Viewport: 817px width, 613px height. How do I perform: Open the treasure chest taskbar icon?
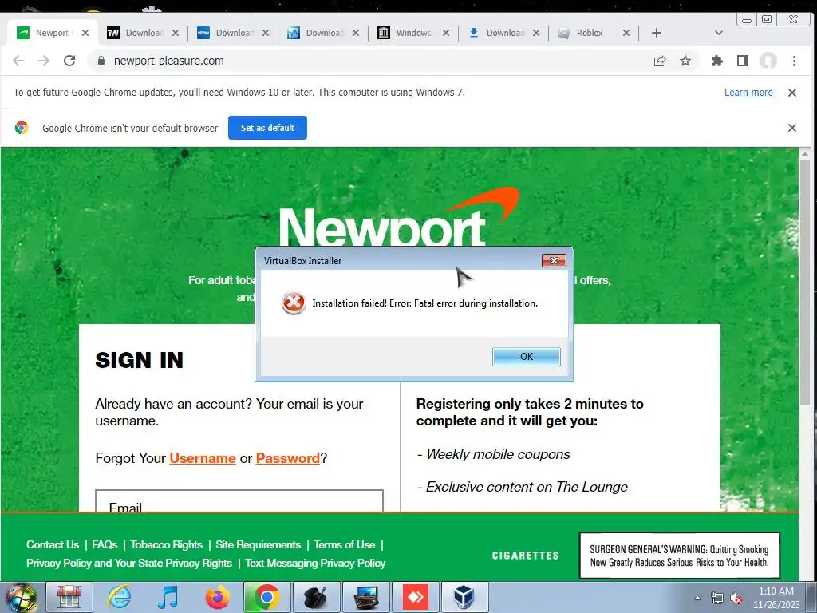pos(69,597)
